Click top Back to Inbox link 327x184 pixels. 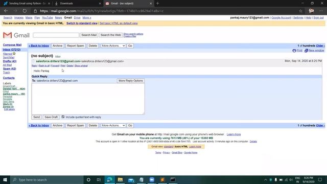pyautogui.click(x=39, y=45)
